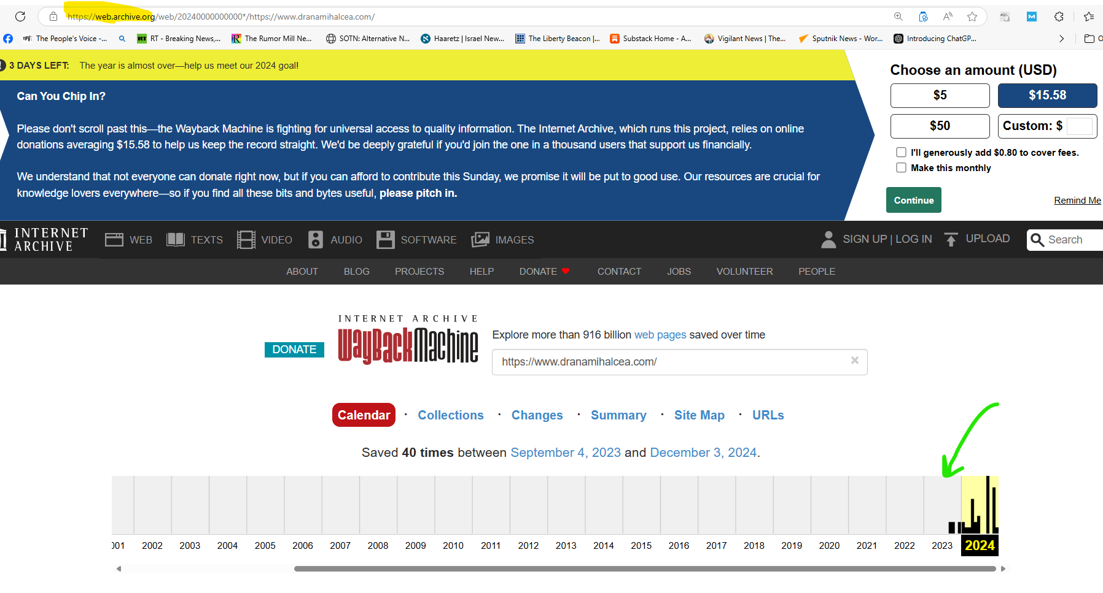Select the Calendar tab
Viewport: 1103px width, 593px height.
pyautogui.click(x=364, y=415)
